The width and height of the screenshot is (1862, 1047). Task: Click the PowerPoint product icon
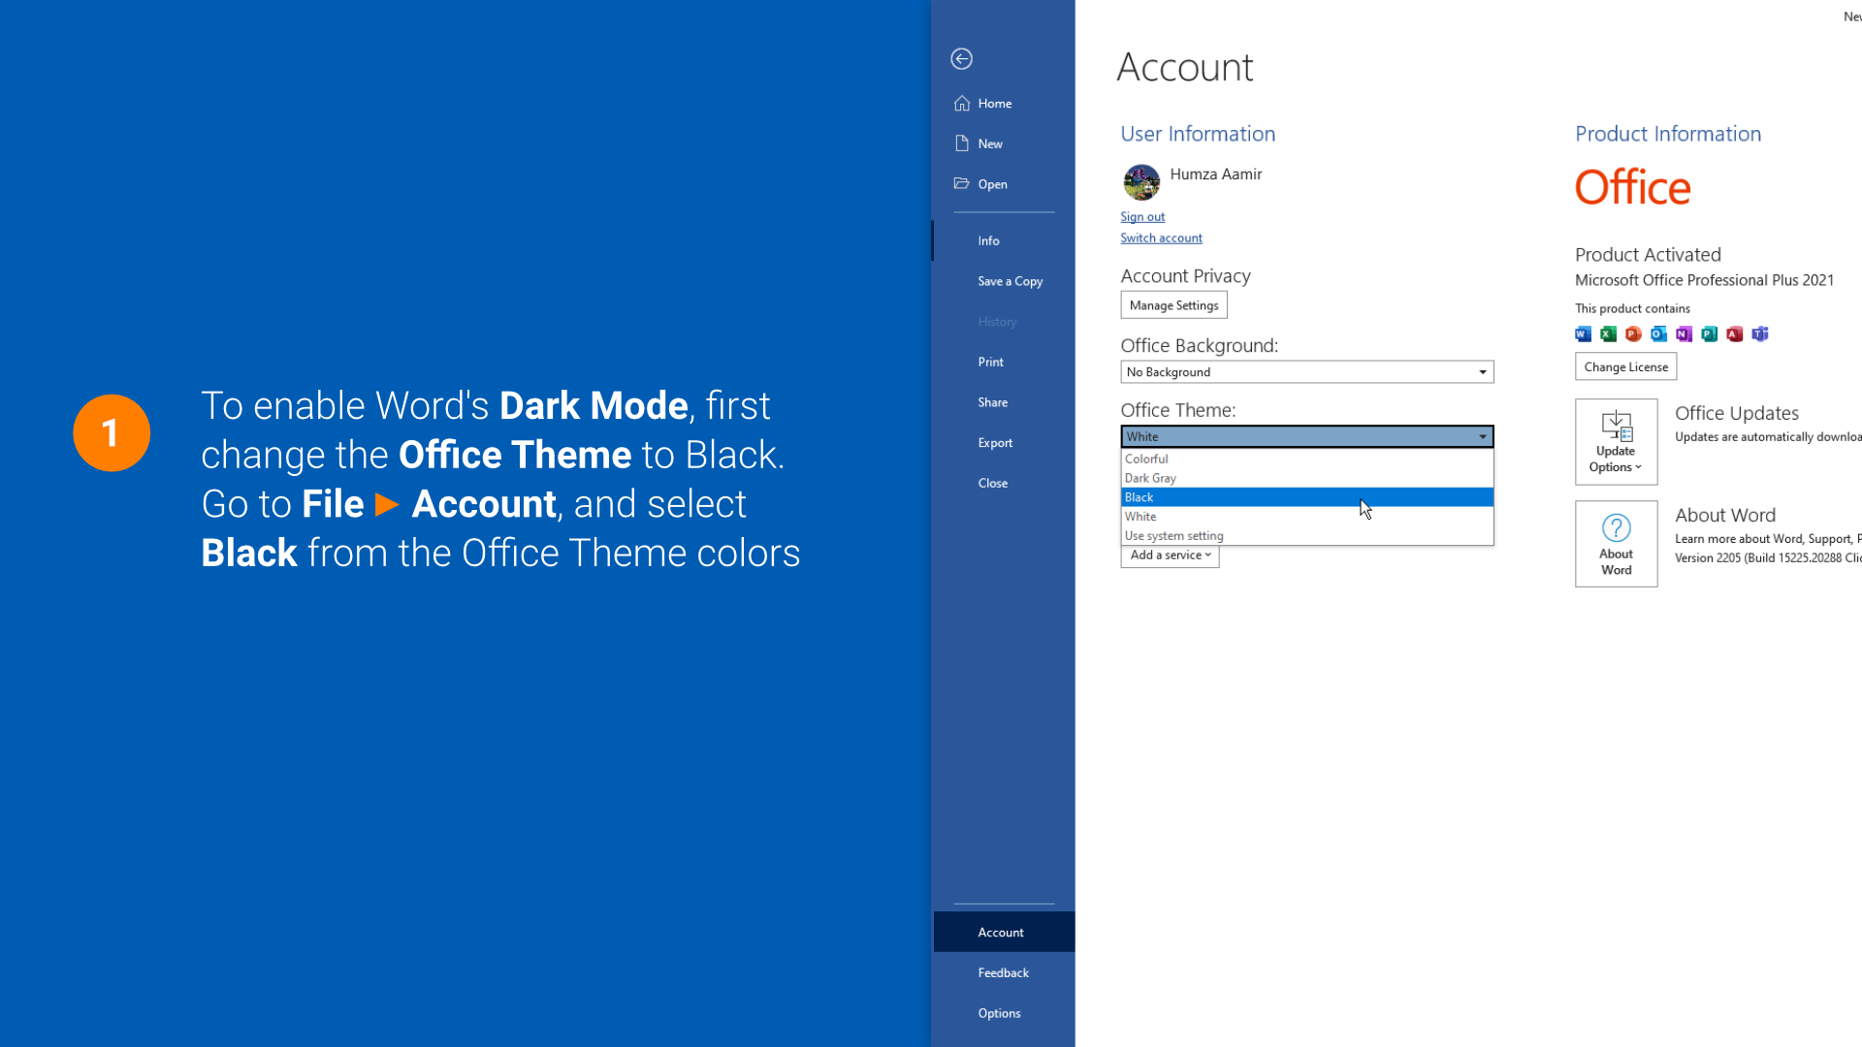(1633, 334)
